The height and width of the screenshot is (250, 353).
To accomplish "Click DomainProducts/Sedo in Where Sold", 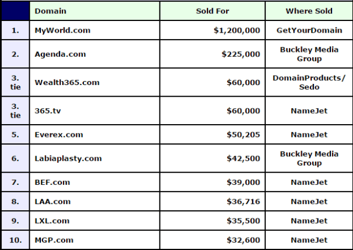I will coord(309,82).
